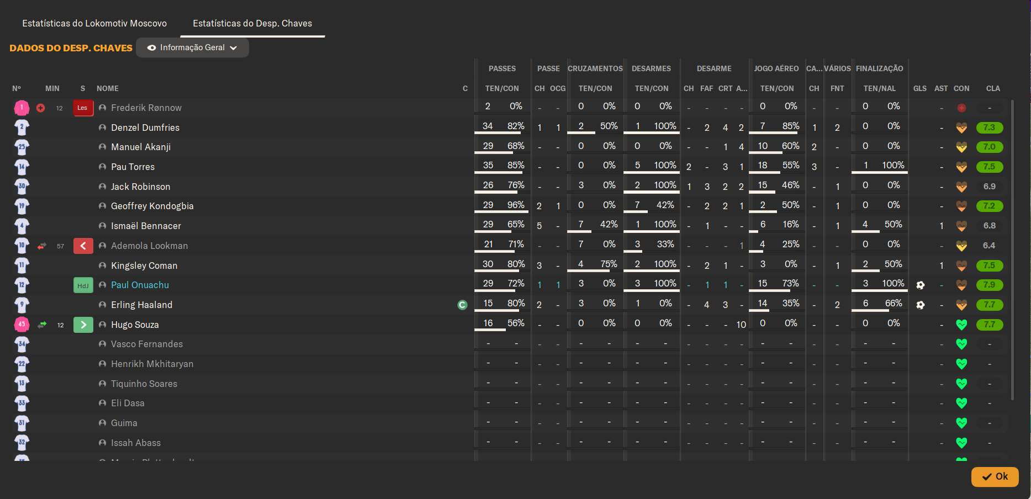Click the DADOS DO DESP. CHAVES heading

pos(71,48)
